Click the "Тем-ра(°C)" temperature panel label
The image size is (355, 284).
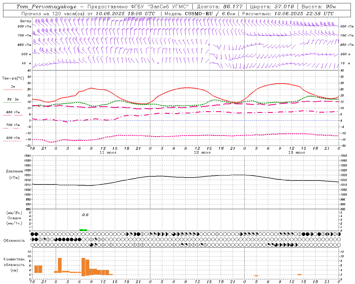[x=13, y=78]
